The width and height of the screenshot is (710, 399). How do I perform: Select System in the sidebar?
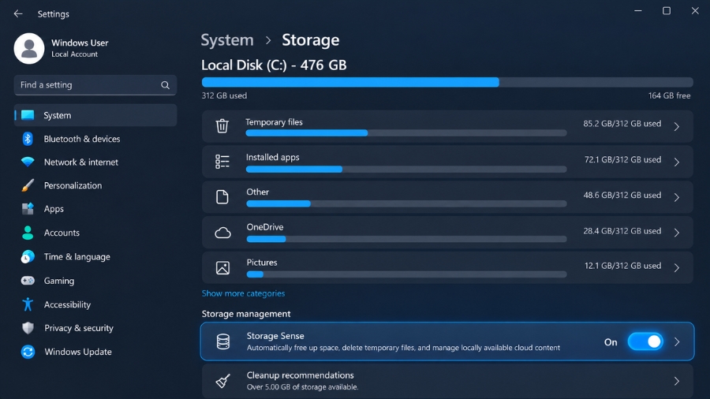[95, 115]
